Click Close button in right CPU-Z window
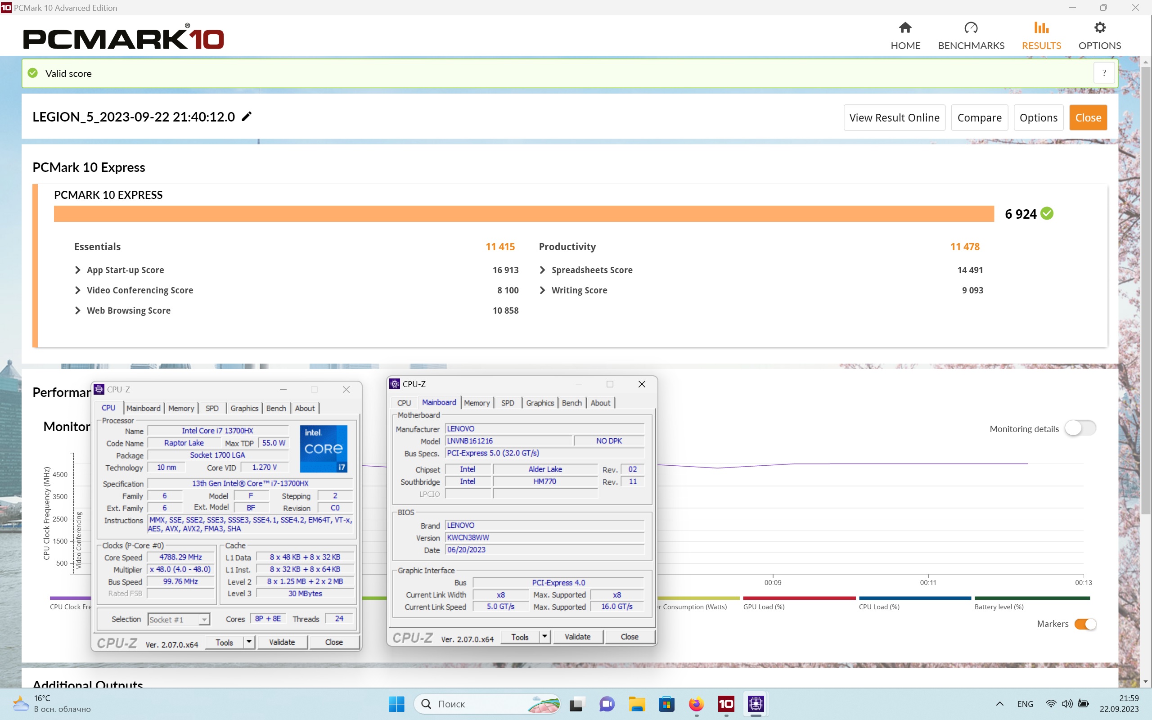1152x720 pixels. [629, 637]
